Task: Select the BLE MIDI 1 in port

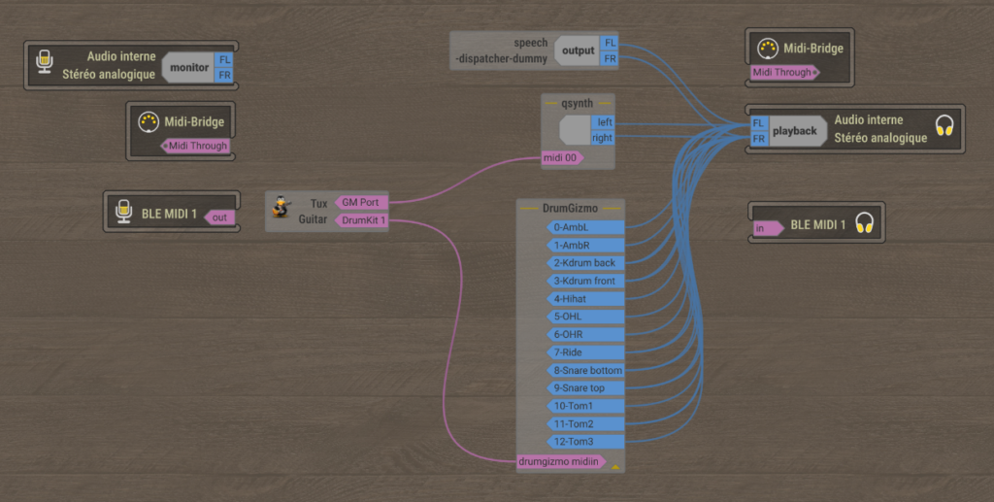Action: [768, 228]
